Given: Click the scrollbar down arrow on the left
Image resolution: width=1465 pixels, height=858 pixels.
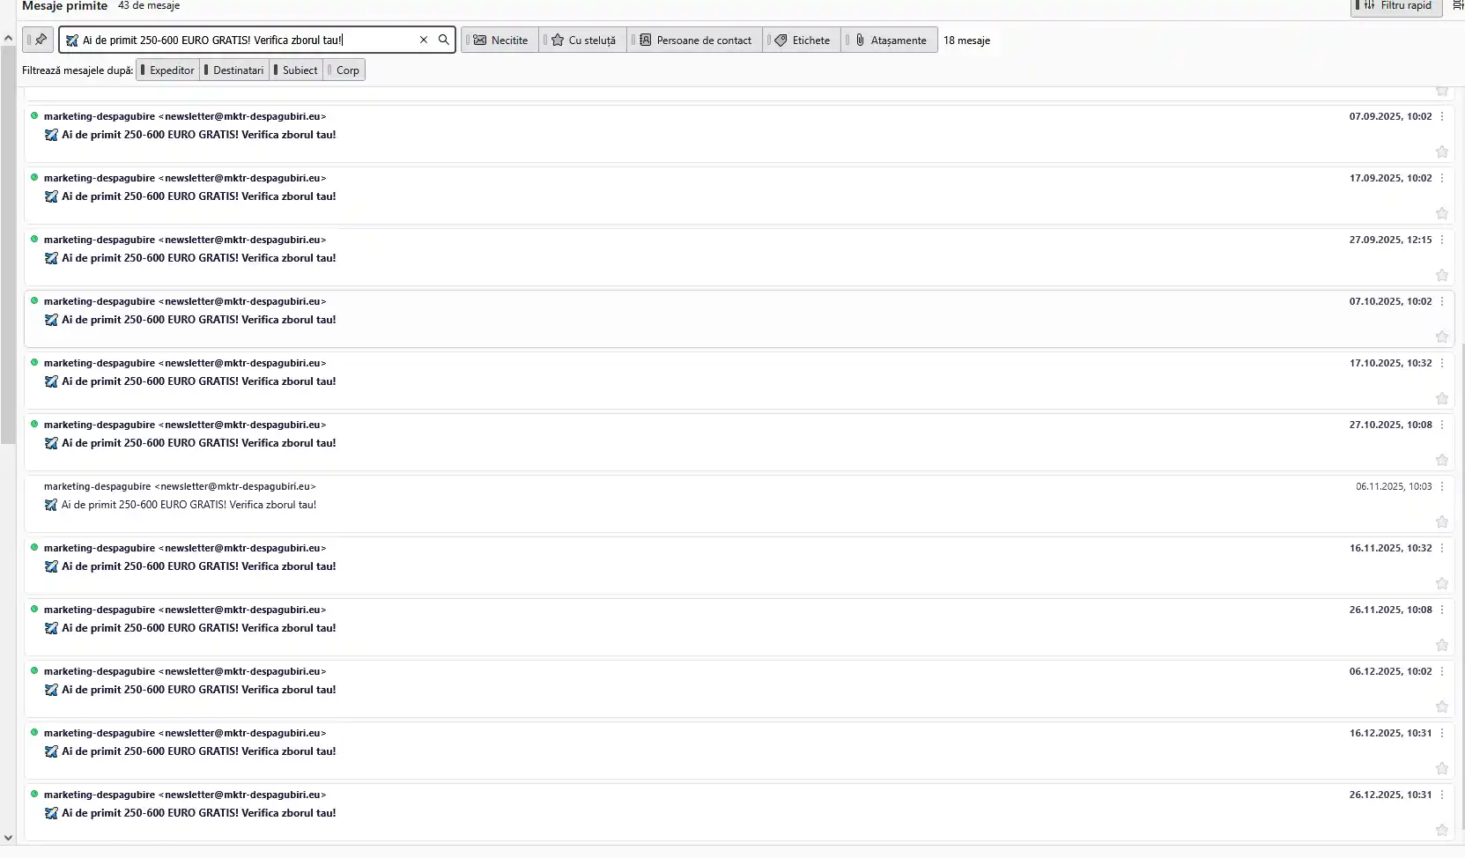Looking at the screenshot, I should pyautogui.click(x=8, y=839).
